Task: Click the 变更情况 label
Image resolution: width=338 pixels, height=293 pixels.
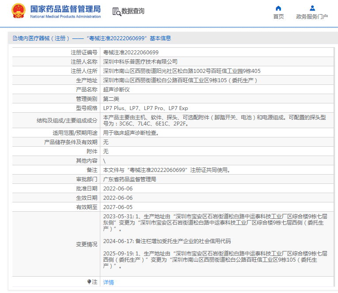Action: (x=87, y=244)
